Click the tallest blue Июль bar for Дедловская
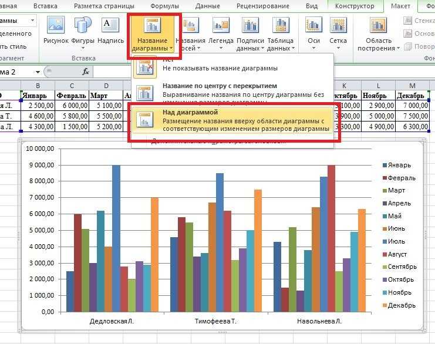This screenshot has width=435, height=344. click(116, 238)
